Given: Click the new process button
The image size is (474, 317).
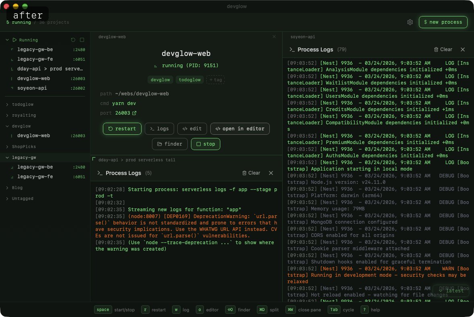Looking at the screenshot, I should click(443, 22).
